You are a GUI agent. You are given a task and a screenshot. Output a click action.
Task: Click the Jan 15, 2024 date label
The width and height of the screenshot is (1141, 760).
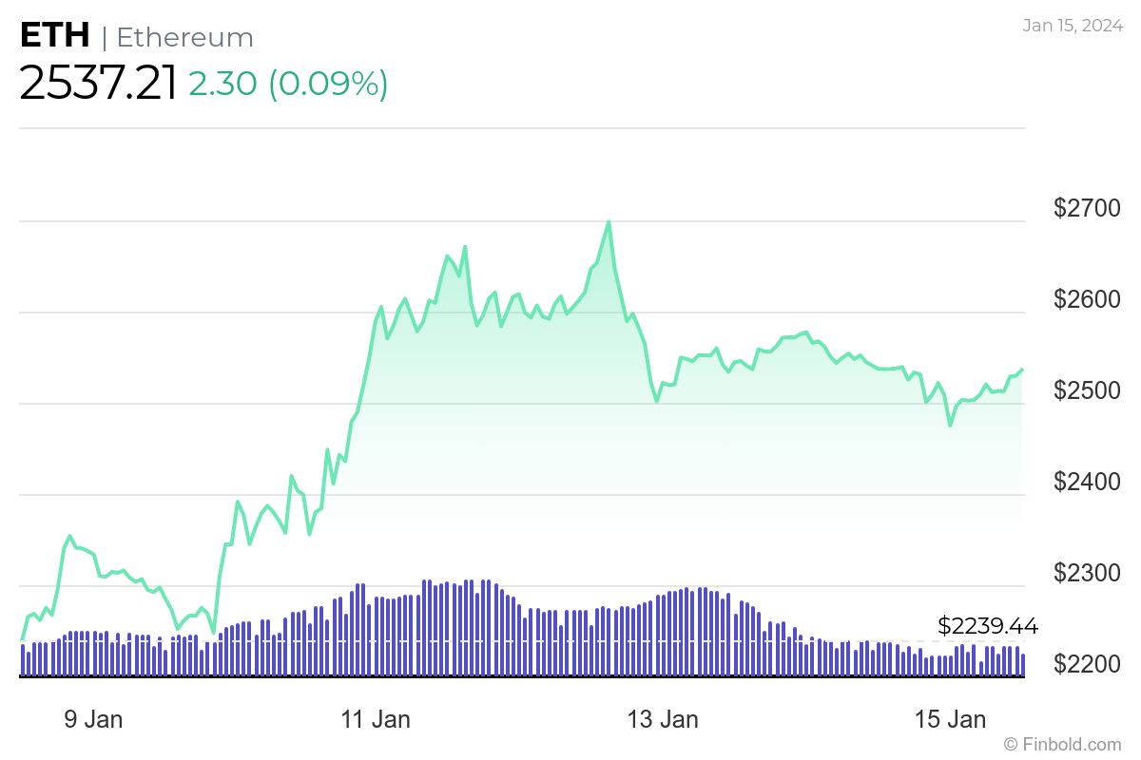click(x=1071, y=26)
